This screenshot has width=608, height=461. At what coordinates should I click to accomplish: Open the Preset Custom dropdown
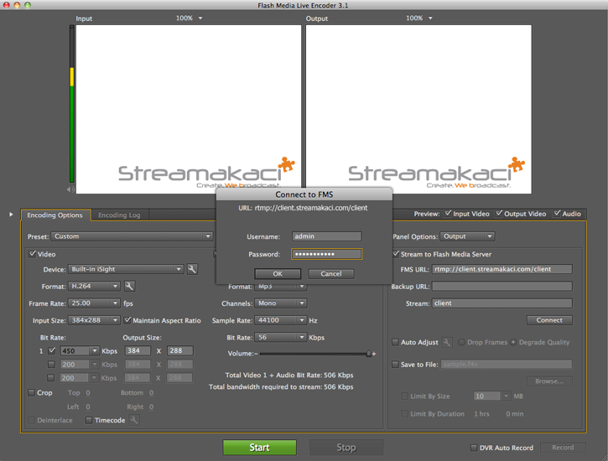pyautogui.click(x=133, y=236)
